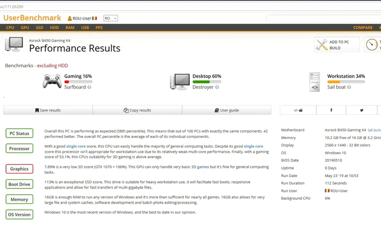The height and width of the screenshot is (238, 381).
Task: Open the RO country dropdown
Action: [110, 18]
